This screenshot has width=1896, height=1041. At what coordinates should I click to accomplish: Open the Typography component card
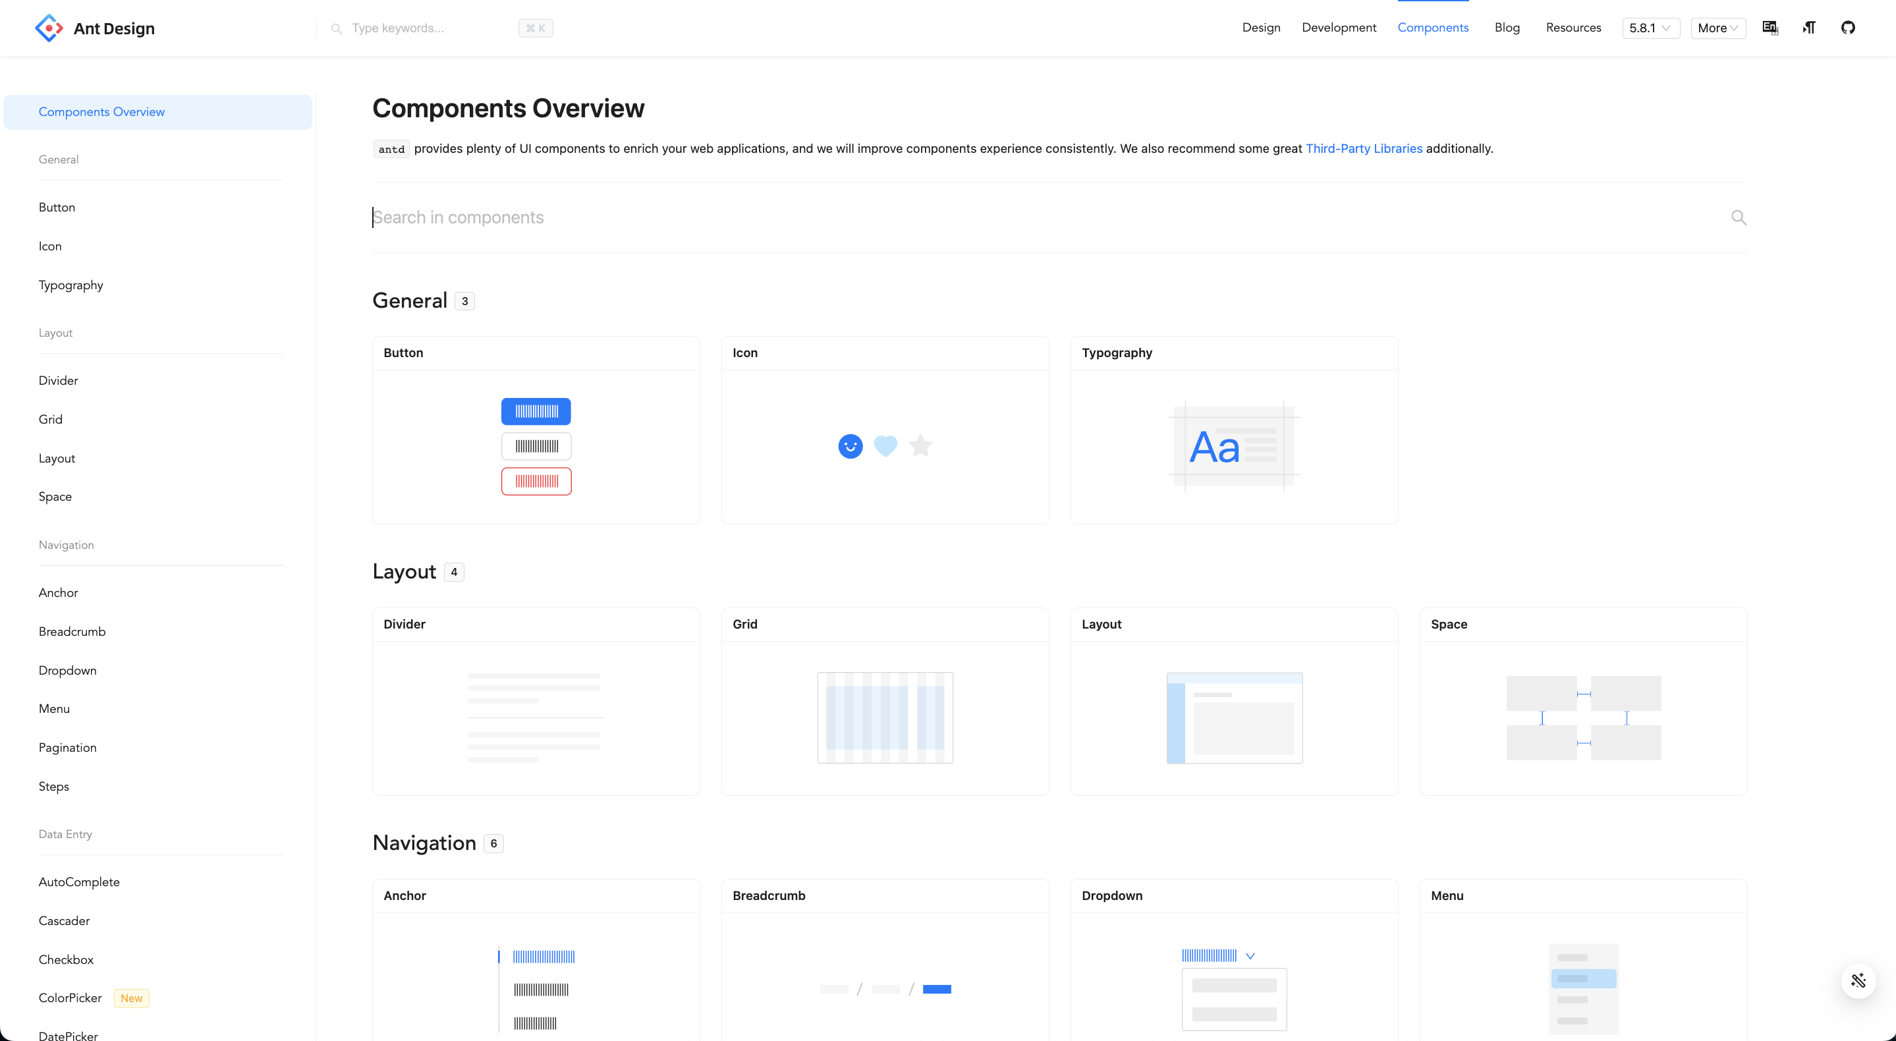pos(1235,430)
